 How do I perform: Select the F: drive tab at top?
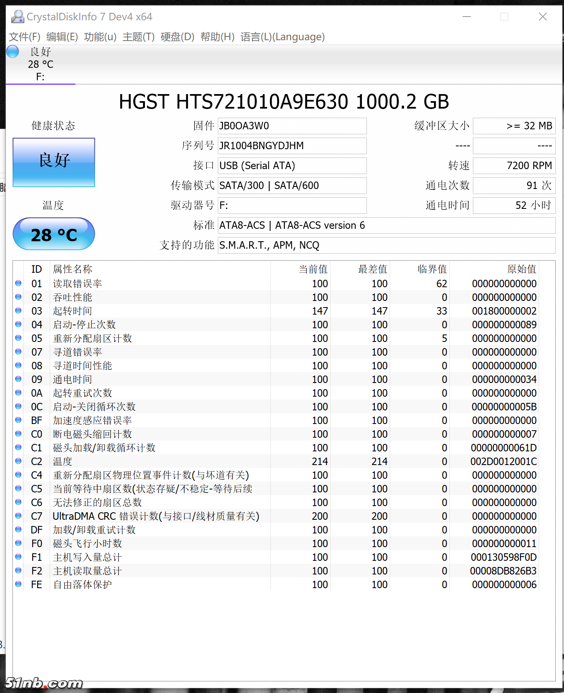40,65
